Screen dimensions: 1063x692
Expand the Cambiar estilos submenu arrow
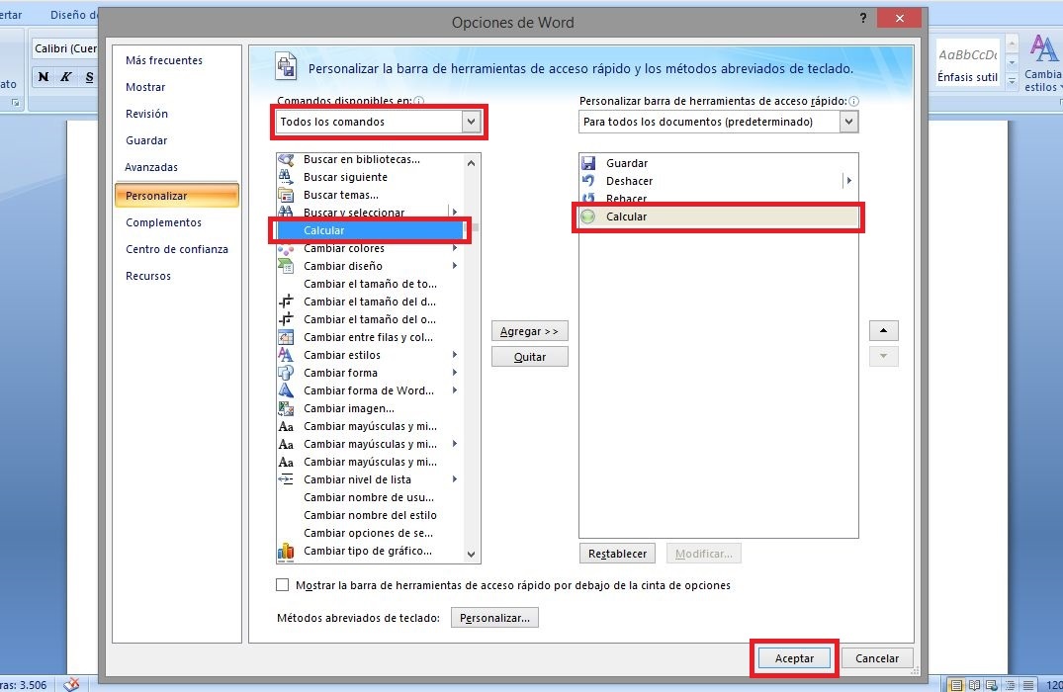click(454, 355)
